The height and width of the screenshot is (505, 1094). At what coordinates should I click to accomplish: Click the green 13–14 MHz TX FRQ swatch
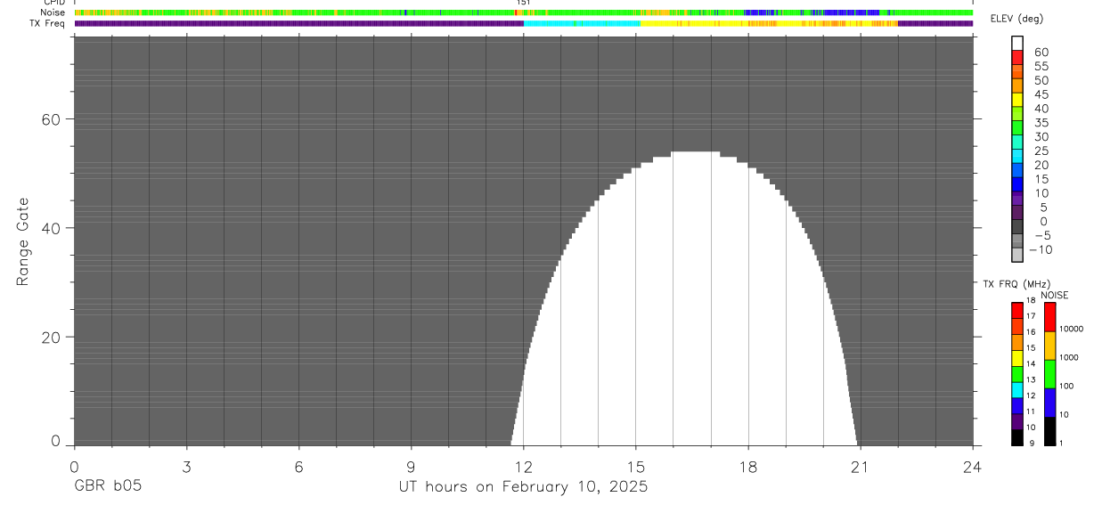click(1016, 374)
